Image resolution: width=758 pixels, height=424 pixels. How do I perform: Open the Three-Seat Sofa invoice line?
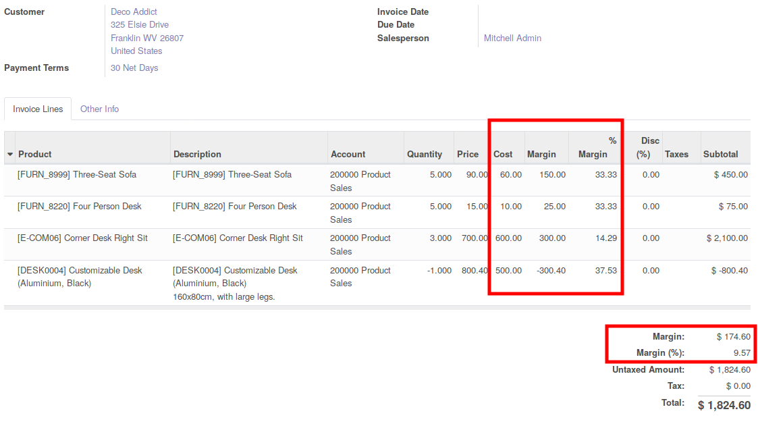point(77,175)
